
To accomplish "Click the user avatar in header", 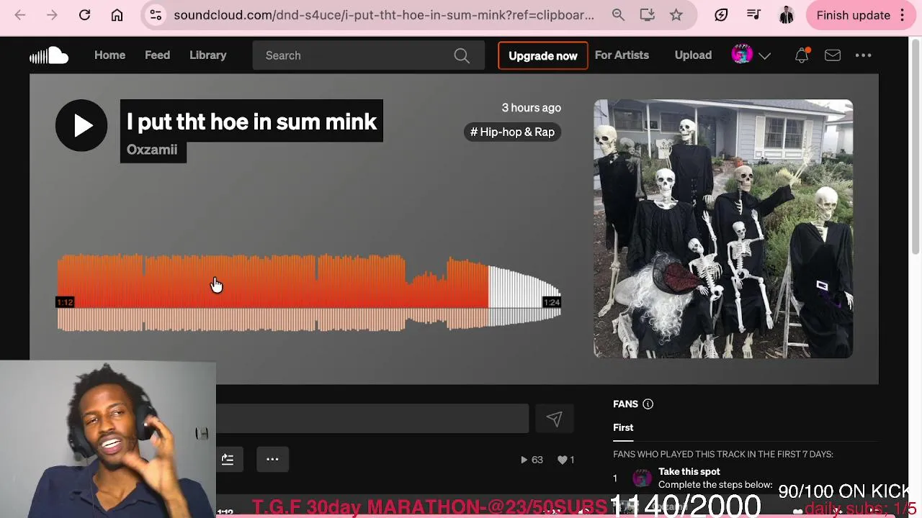I will click(742, 55).
